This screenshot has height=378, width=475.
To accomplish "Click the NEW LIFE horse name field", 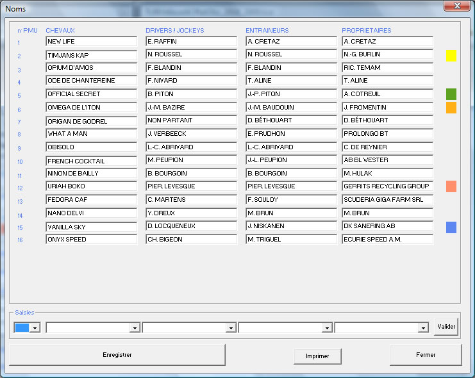I will click(91, 42).
